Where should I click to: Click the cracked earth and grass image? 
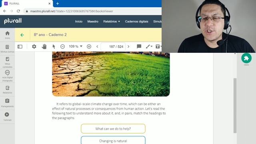111,74
